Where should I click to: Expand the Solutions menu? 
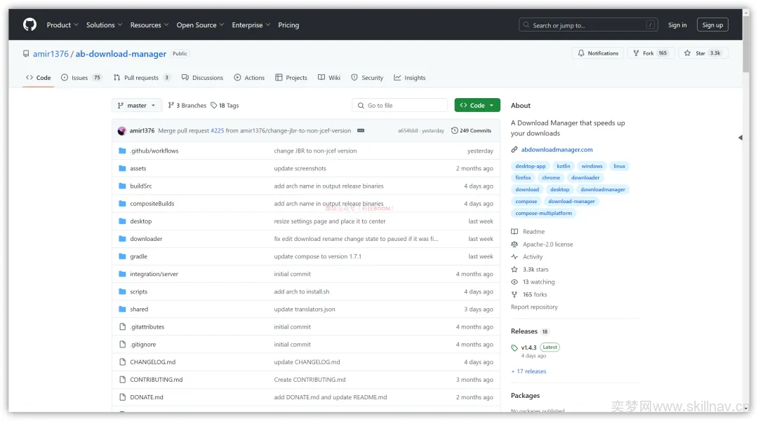105,25
